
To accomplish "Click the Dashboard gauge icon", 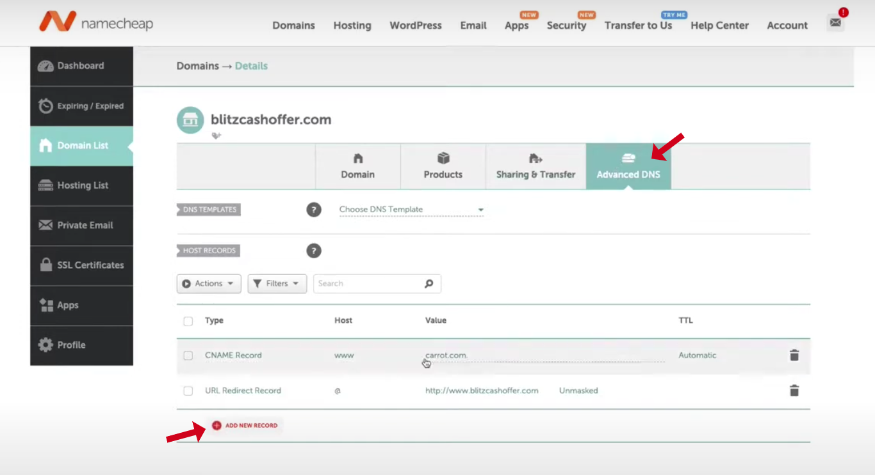I will pyautogui.click(x=45, y=66).
